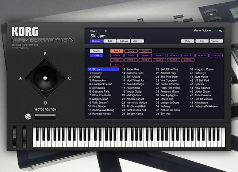Click the Master Volume value 99
The image size is (238, 172).
220,31
